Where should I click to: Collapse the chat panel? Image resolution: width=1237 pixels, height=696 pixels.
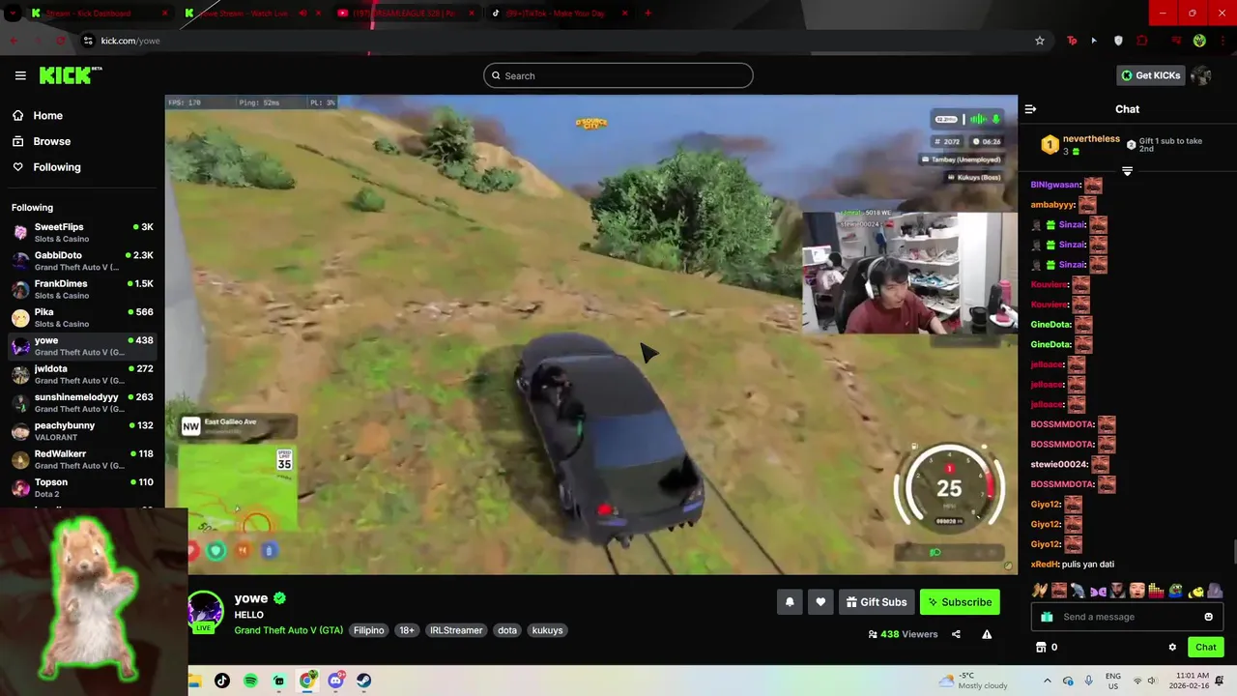tap(1030, 109)
